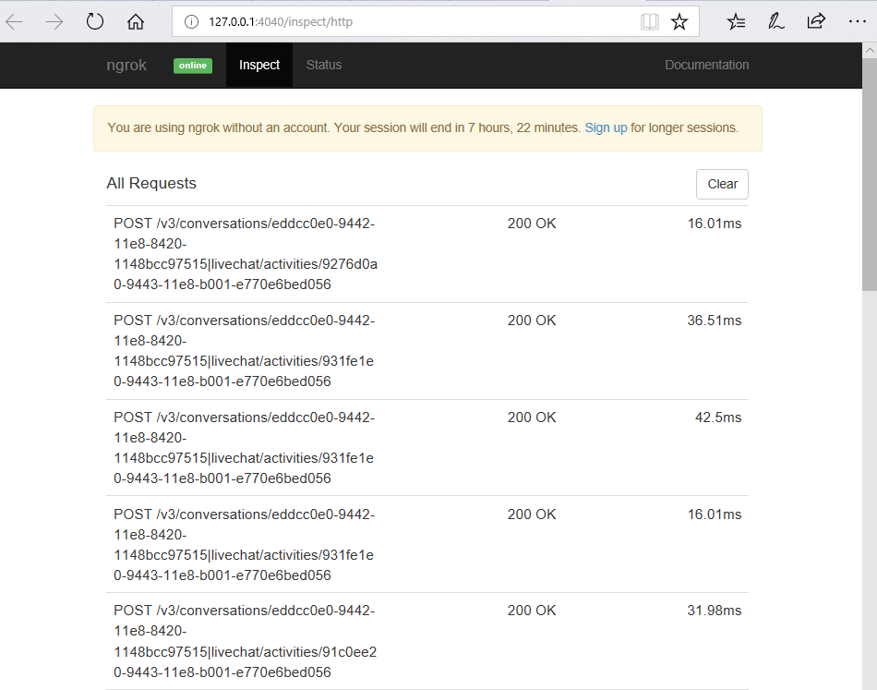877x690 pixels.
Task: Select the request ending 9276d0a0 first row
Action: (x=427, y=254)
